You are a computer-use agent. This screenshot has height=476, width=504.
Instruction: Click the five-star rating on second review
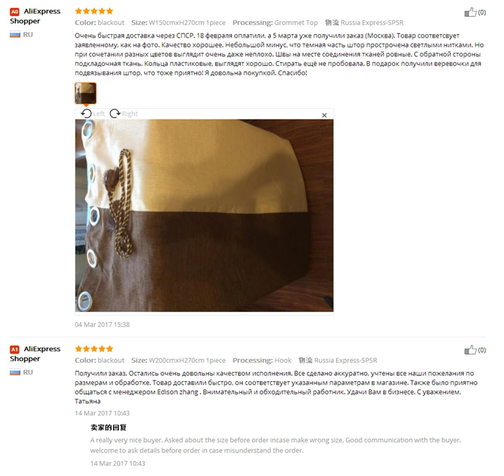click(x=94, y=349)
